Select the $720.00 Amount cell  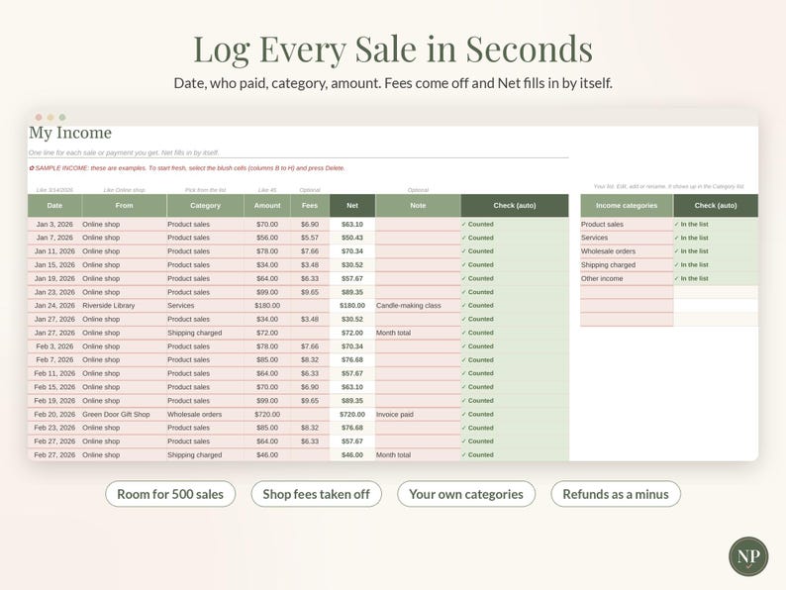267,414
